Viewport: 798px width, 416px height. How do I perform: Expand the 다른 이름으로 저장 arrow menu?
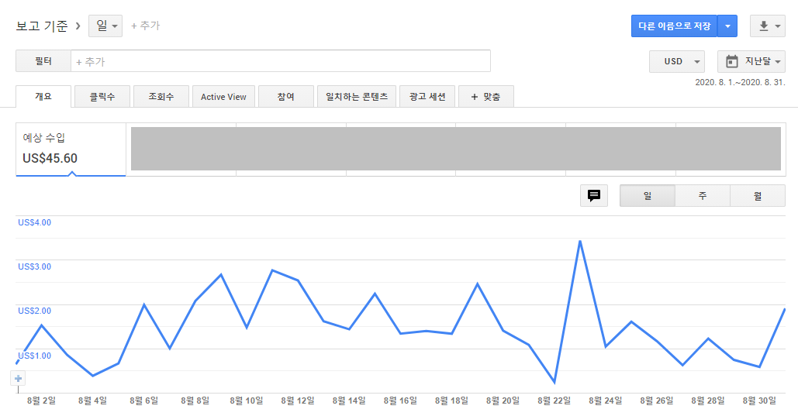coord(727,26)
